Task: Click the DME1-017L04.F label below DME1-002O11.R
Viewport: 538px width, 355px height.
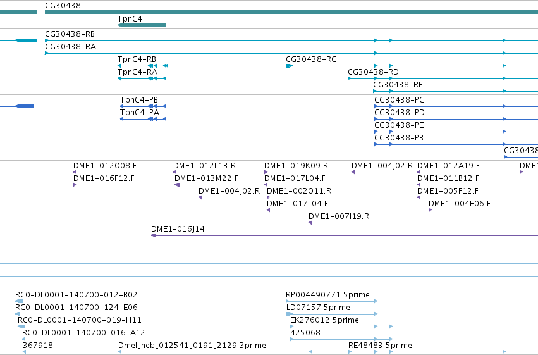Action: (x=298, y=204)
